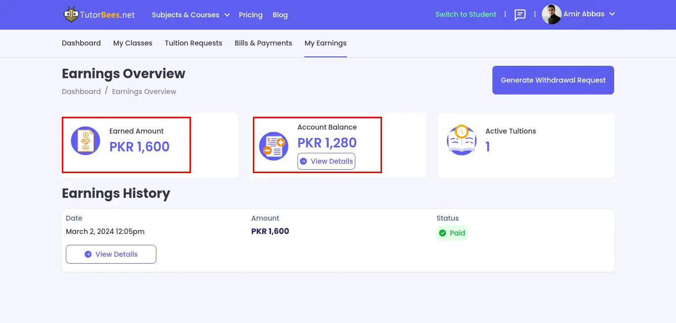The image size is (676, 323).
Task: Open the chat messages icon
Action: click(520, 14)
